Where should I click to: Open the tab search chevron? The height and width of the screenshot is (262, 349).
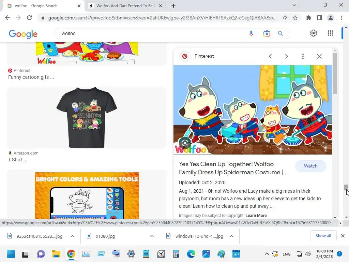pyautogui.click(x=294, y=5)
